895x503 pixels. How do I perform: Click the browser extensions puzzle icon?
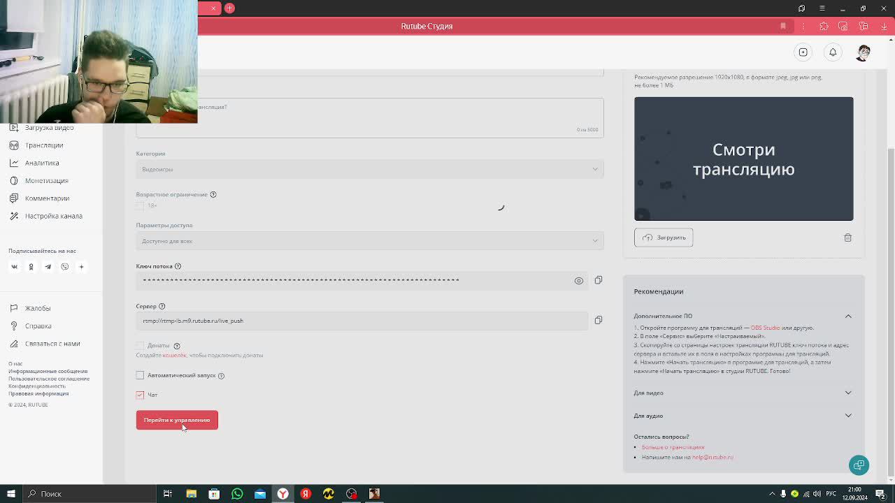coord(824,26)
